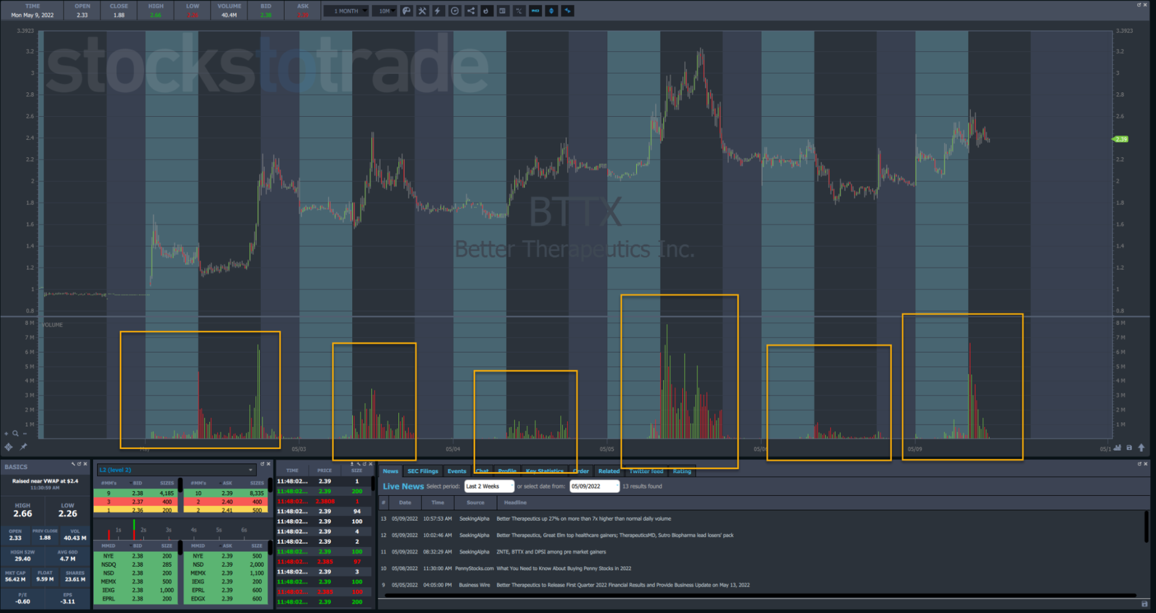
Task: Switch to the Twitter feed tab
Action: (646, 471)
